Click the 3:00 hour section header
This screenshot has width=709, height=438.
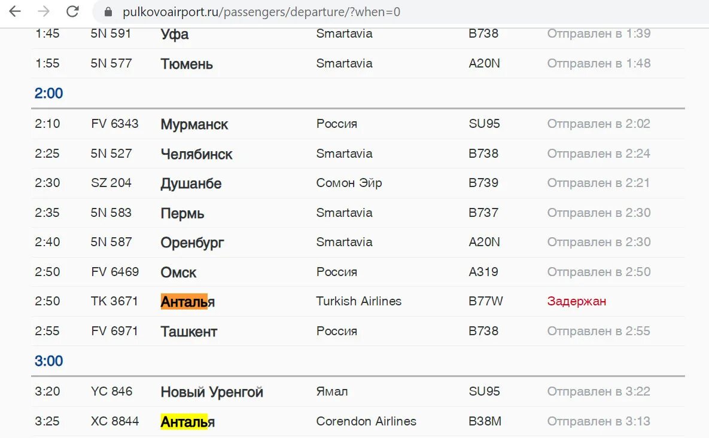(49, 362)
